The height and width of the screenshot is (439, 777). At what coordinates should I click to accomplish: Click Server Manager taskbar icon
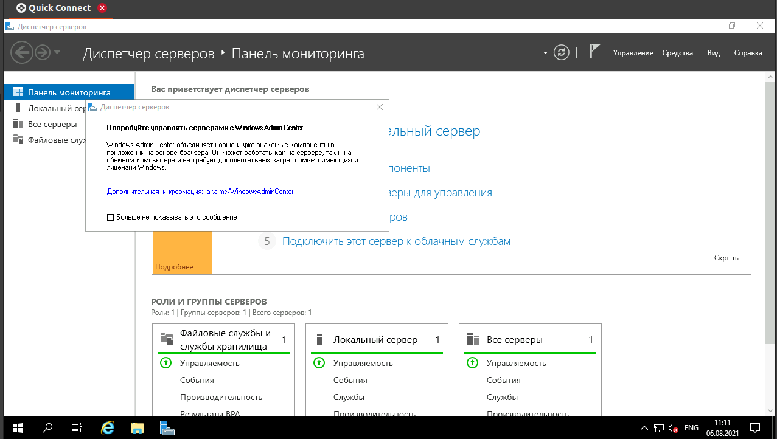(167, 427)
